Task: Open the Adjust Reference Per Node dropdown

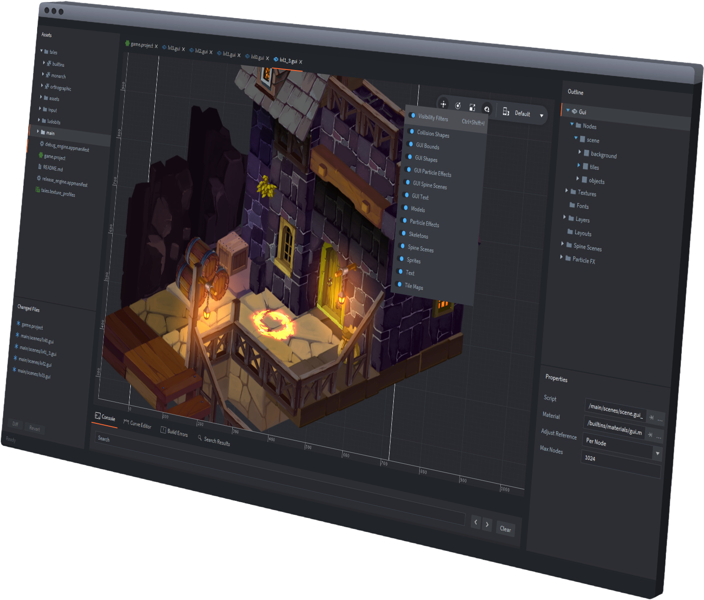Action: tap(657, 453)
